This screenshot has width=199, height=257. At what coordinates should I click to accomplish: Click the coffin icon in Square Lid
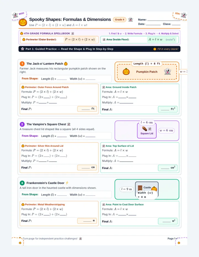tap(145, 129)
